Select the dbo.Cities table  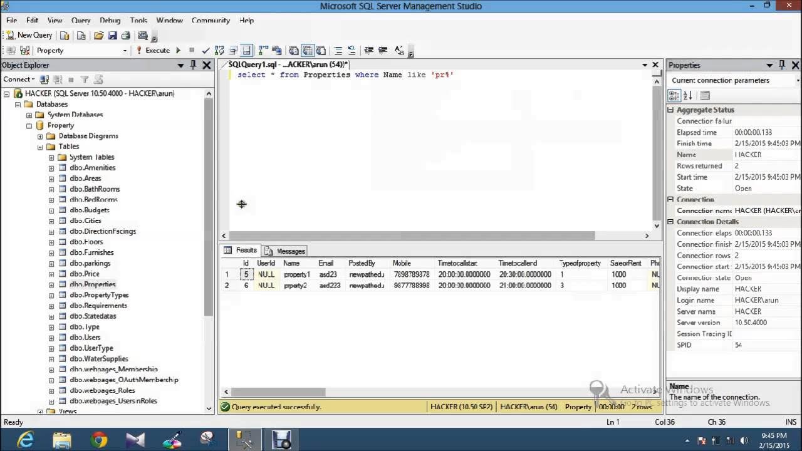[x=85, y=220]
